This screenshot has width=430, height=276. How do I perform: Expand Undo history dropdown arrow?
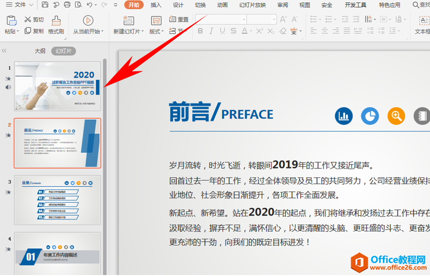coord(96,5)
